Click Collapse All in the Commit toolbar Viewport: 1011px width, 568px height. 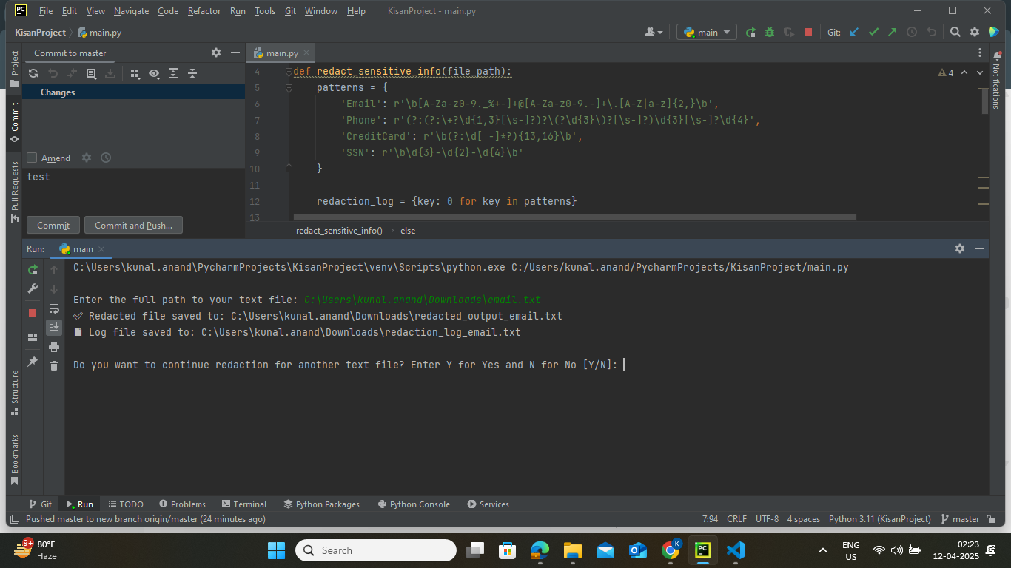tap(192, 73)
